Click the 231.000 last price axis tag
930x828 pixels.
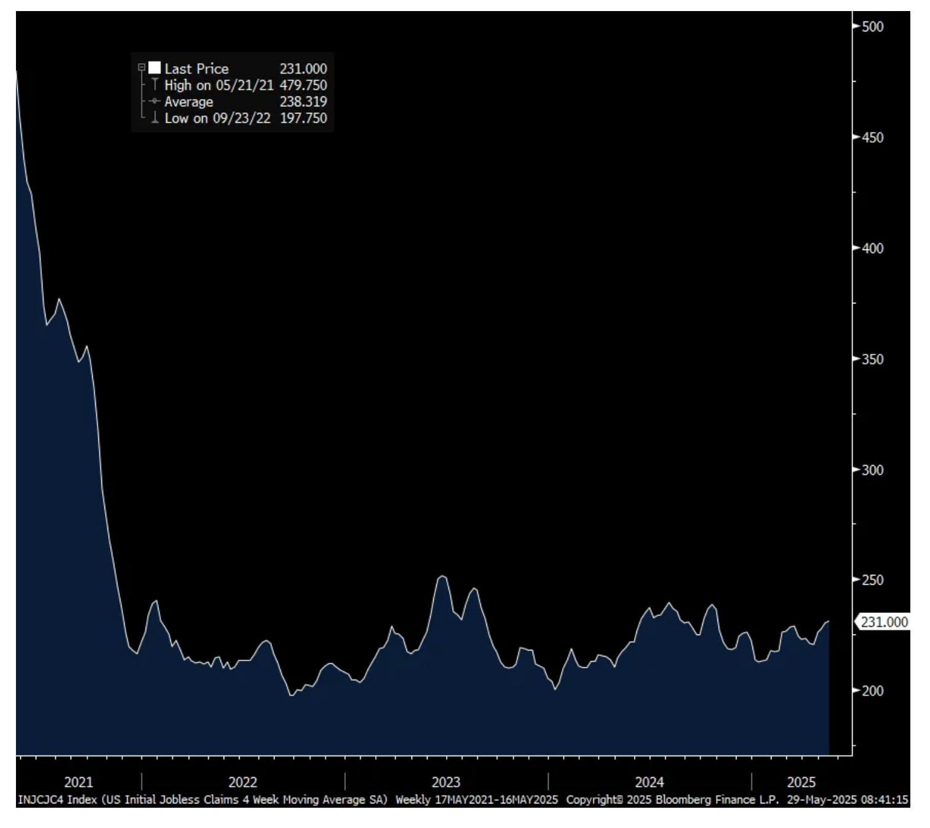pyautogui.click(x=883, y=622)
